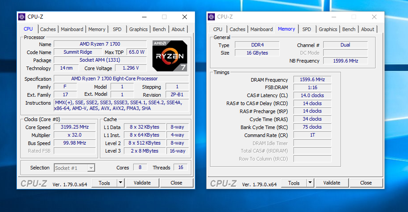The width and height of the screenshot is (408, 212).
Task: Click CPU-Z app icon in left window title bar
Action: 22,17
